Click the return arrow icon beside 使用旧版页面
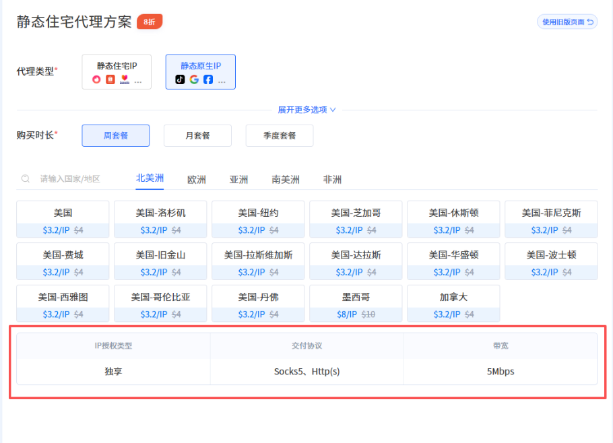Image resolution: width=613 pixels, height=443 pixels. (x=590, y=22)
